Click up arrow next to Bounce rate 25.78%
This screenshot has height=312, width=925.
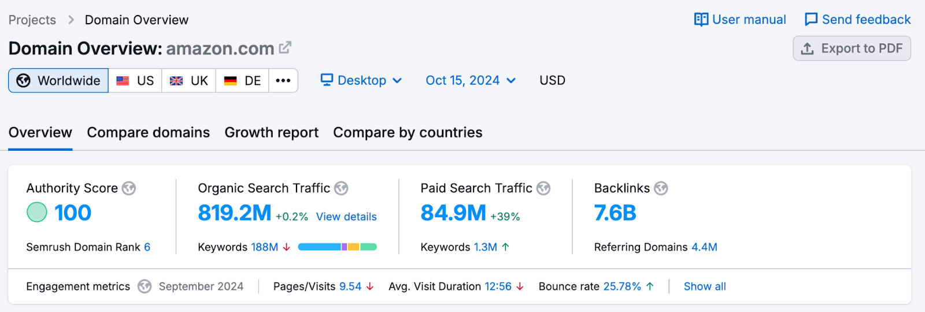(x=650, y=286)
